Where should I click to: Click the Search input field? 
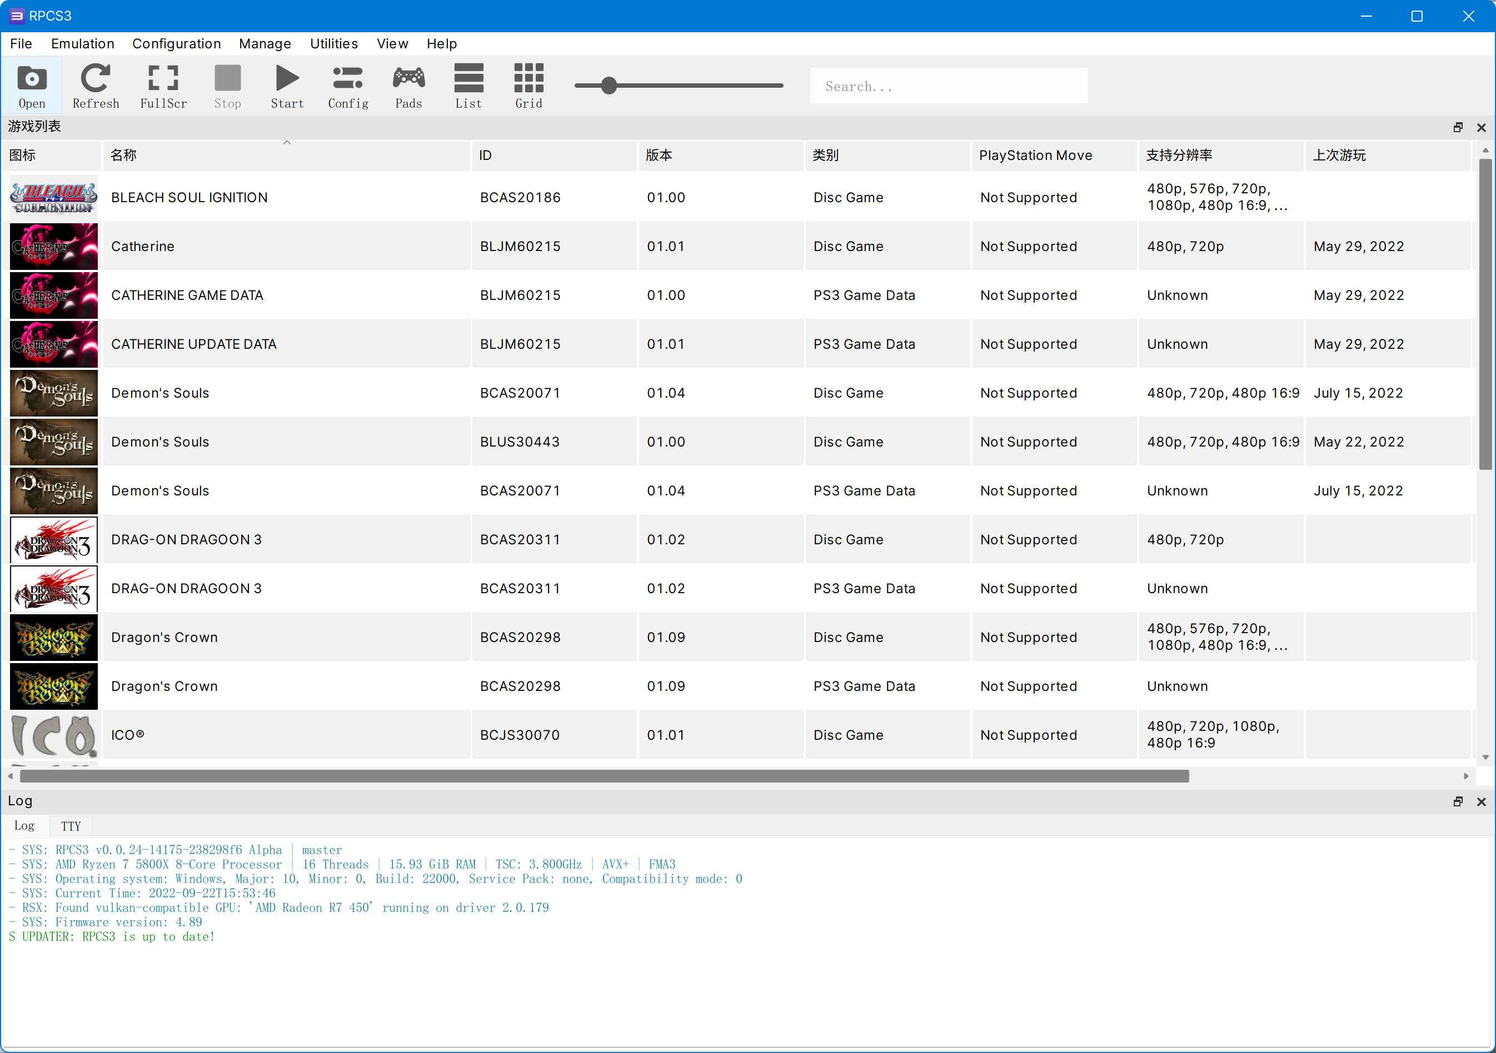[948, 86]
